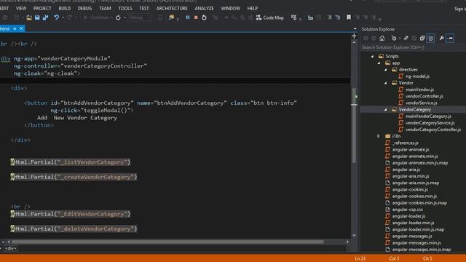Toggle the bookmark toolbar icon

tap(349, 17)
